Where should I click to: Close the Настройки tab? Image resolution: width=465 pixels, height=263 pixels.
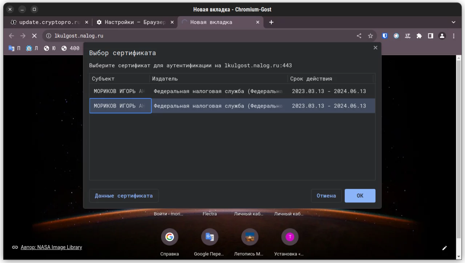pyautogui.click(x=172, y=22)
